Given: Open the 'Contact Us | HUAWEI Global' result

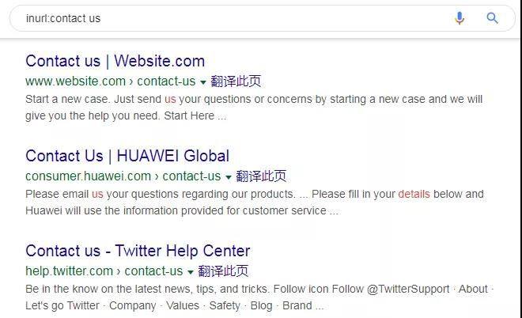Looking at the screenshot, I should click(x=127, y=156).
